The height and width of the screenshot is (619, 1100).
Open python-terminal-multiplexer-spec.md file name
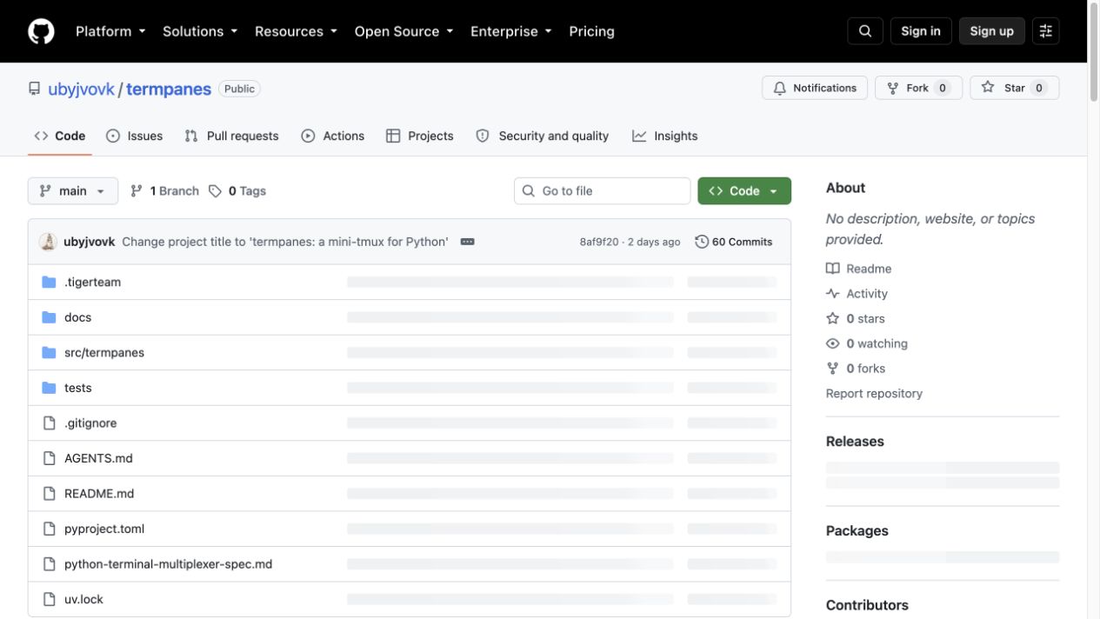tap(169, 564)
